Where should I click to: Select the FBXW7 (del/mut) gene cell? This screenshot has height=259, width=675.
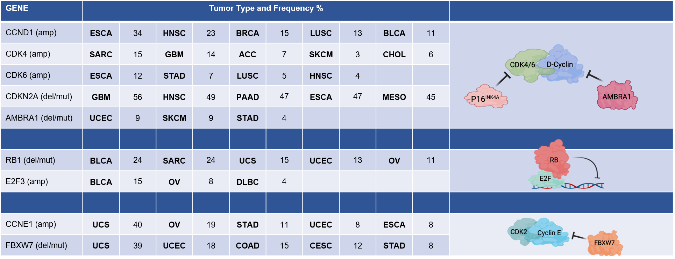[36, 246]
